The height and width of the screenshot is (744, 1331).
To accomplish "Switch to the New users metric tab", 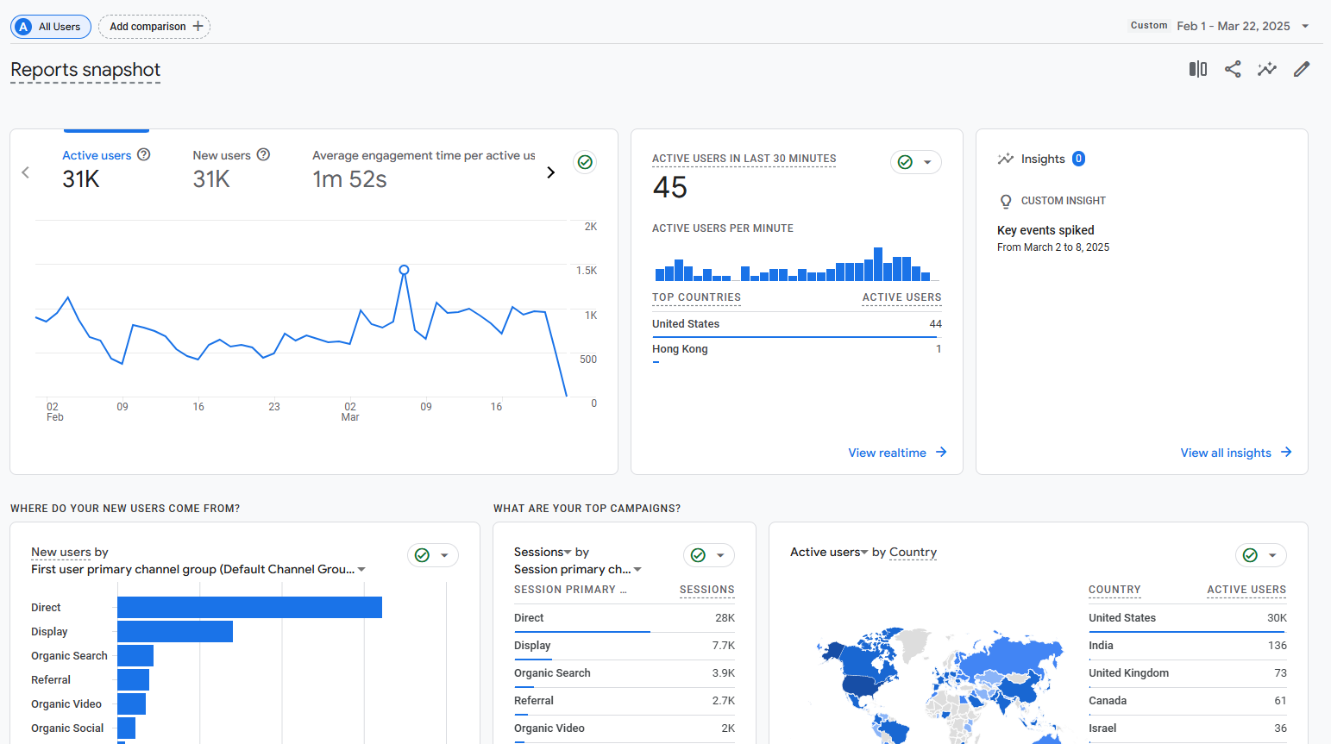I will pyautogui.click(x=222, y=156).
